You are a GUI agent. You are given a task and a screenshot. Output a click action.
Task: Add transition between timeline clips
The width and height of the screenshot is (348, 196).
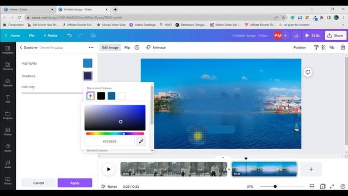tap(229, 169)
